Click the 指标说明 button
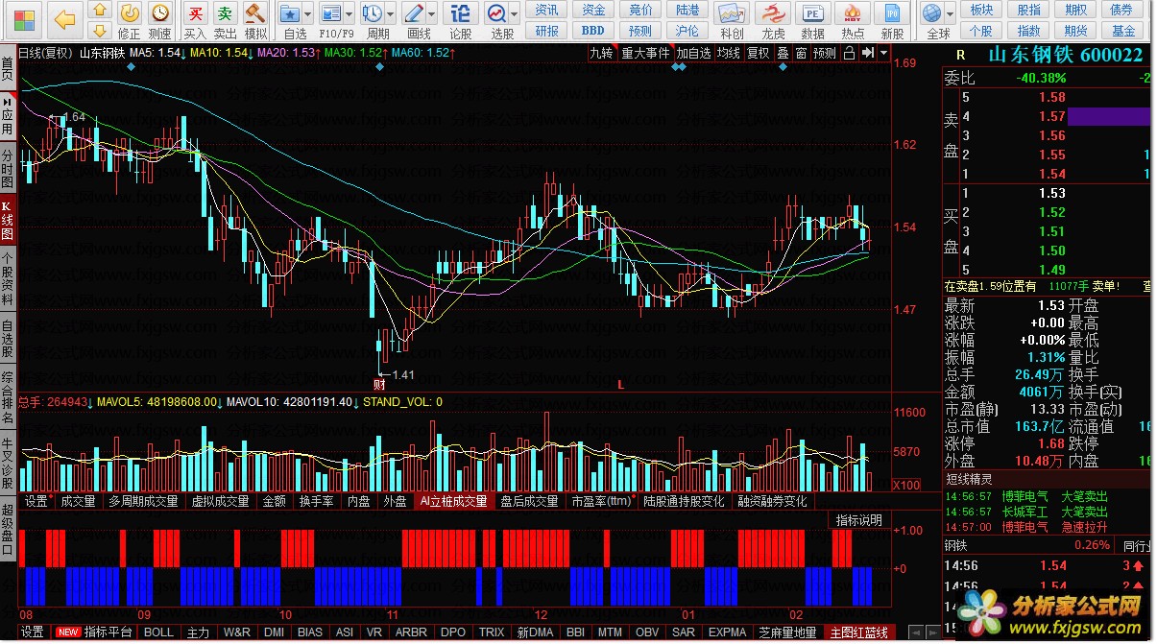This screenshot has width=1157, height=644. (857, 520)
